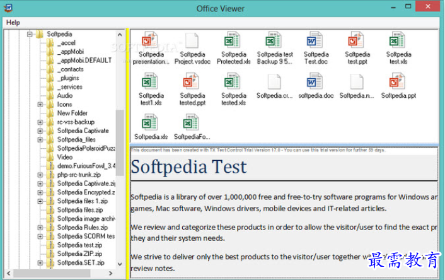Select Softpedia ZIP.zip archive
The width and height of the screenshot is (445, 280).
pos(80,254)
